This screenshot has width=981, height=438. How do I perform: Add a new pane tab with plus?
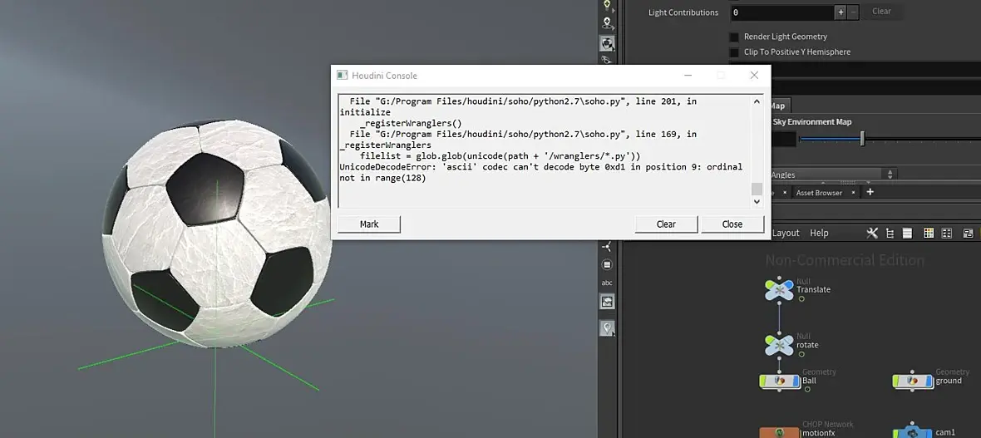870,192
